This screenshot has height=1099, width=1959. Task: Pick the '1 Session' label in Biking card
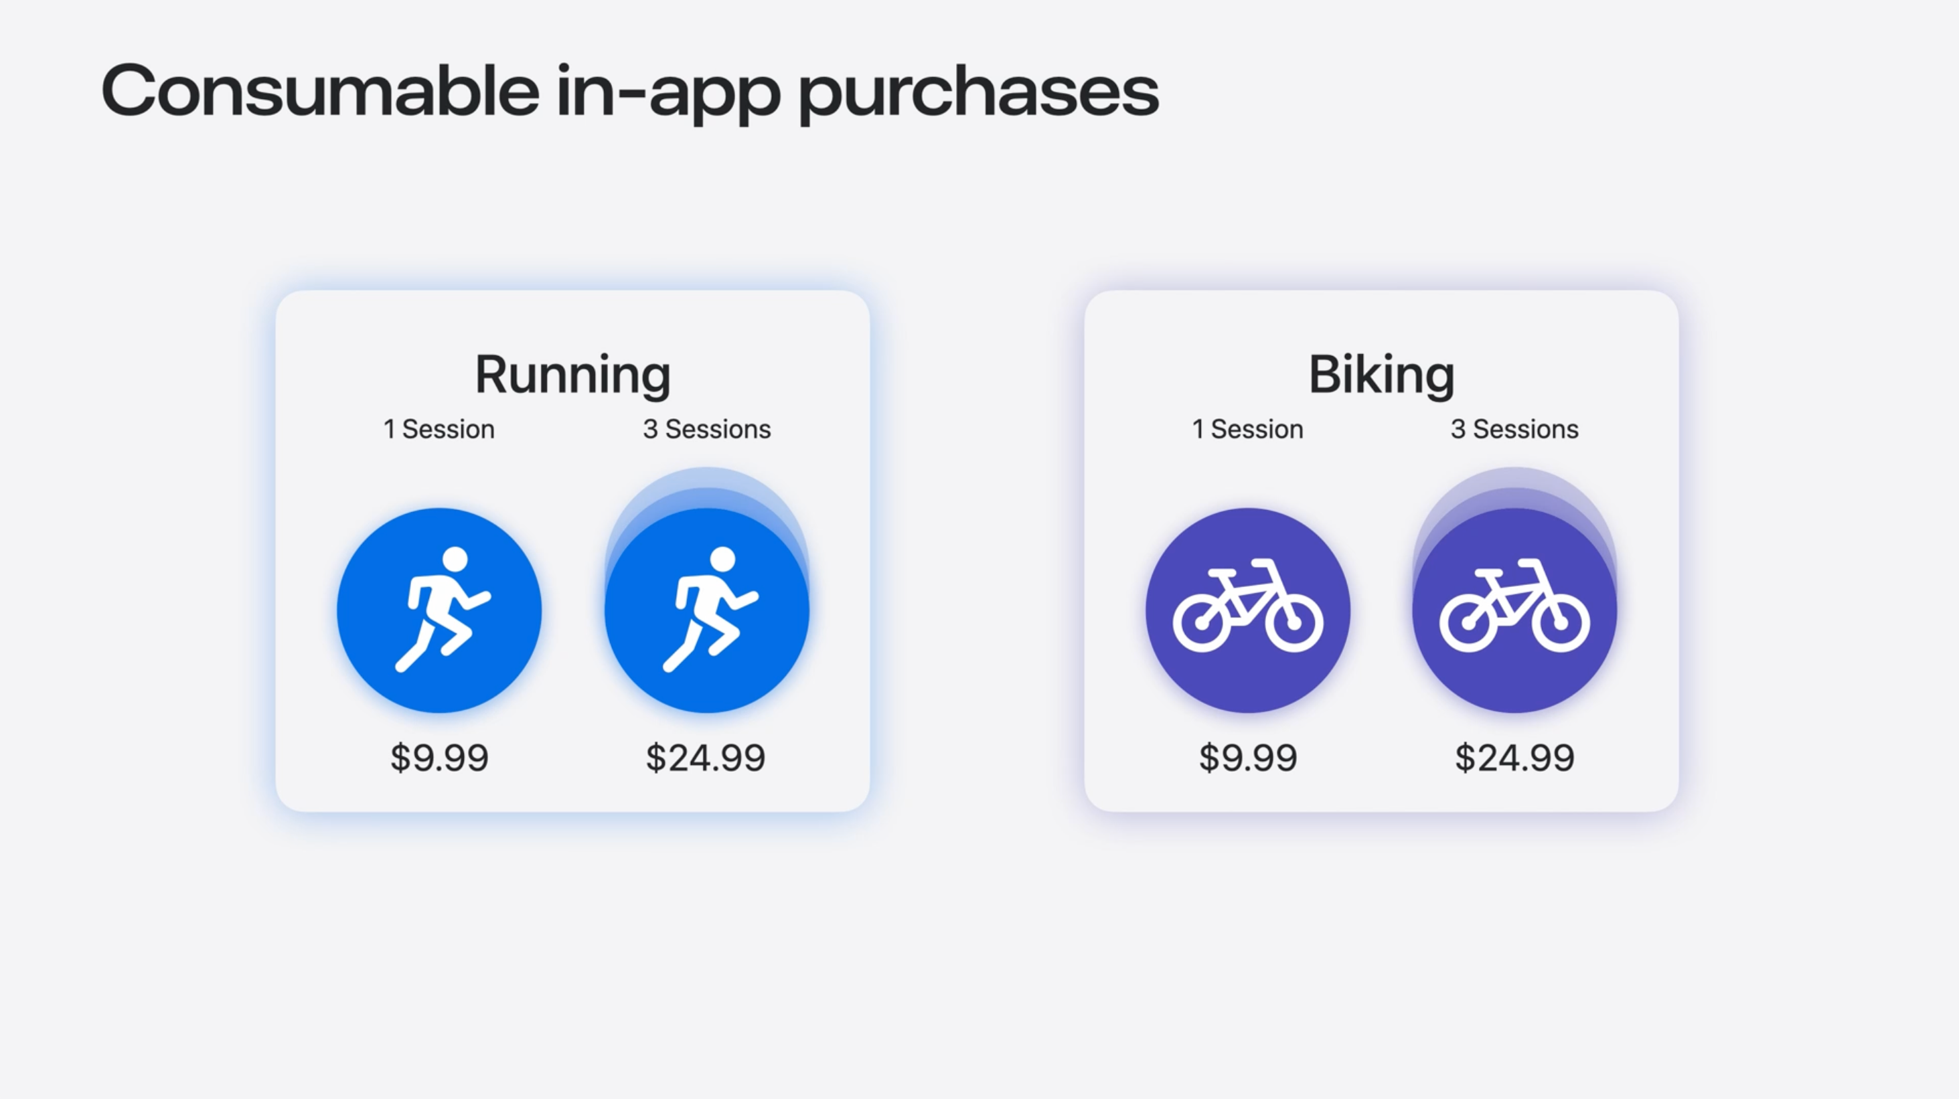point(1248,430)
